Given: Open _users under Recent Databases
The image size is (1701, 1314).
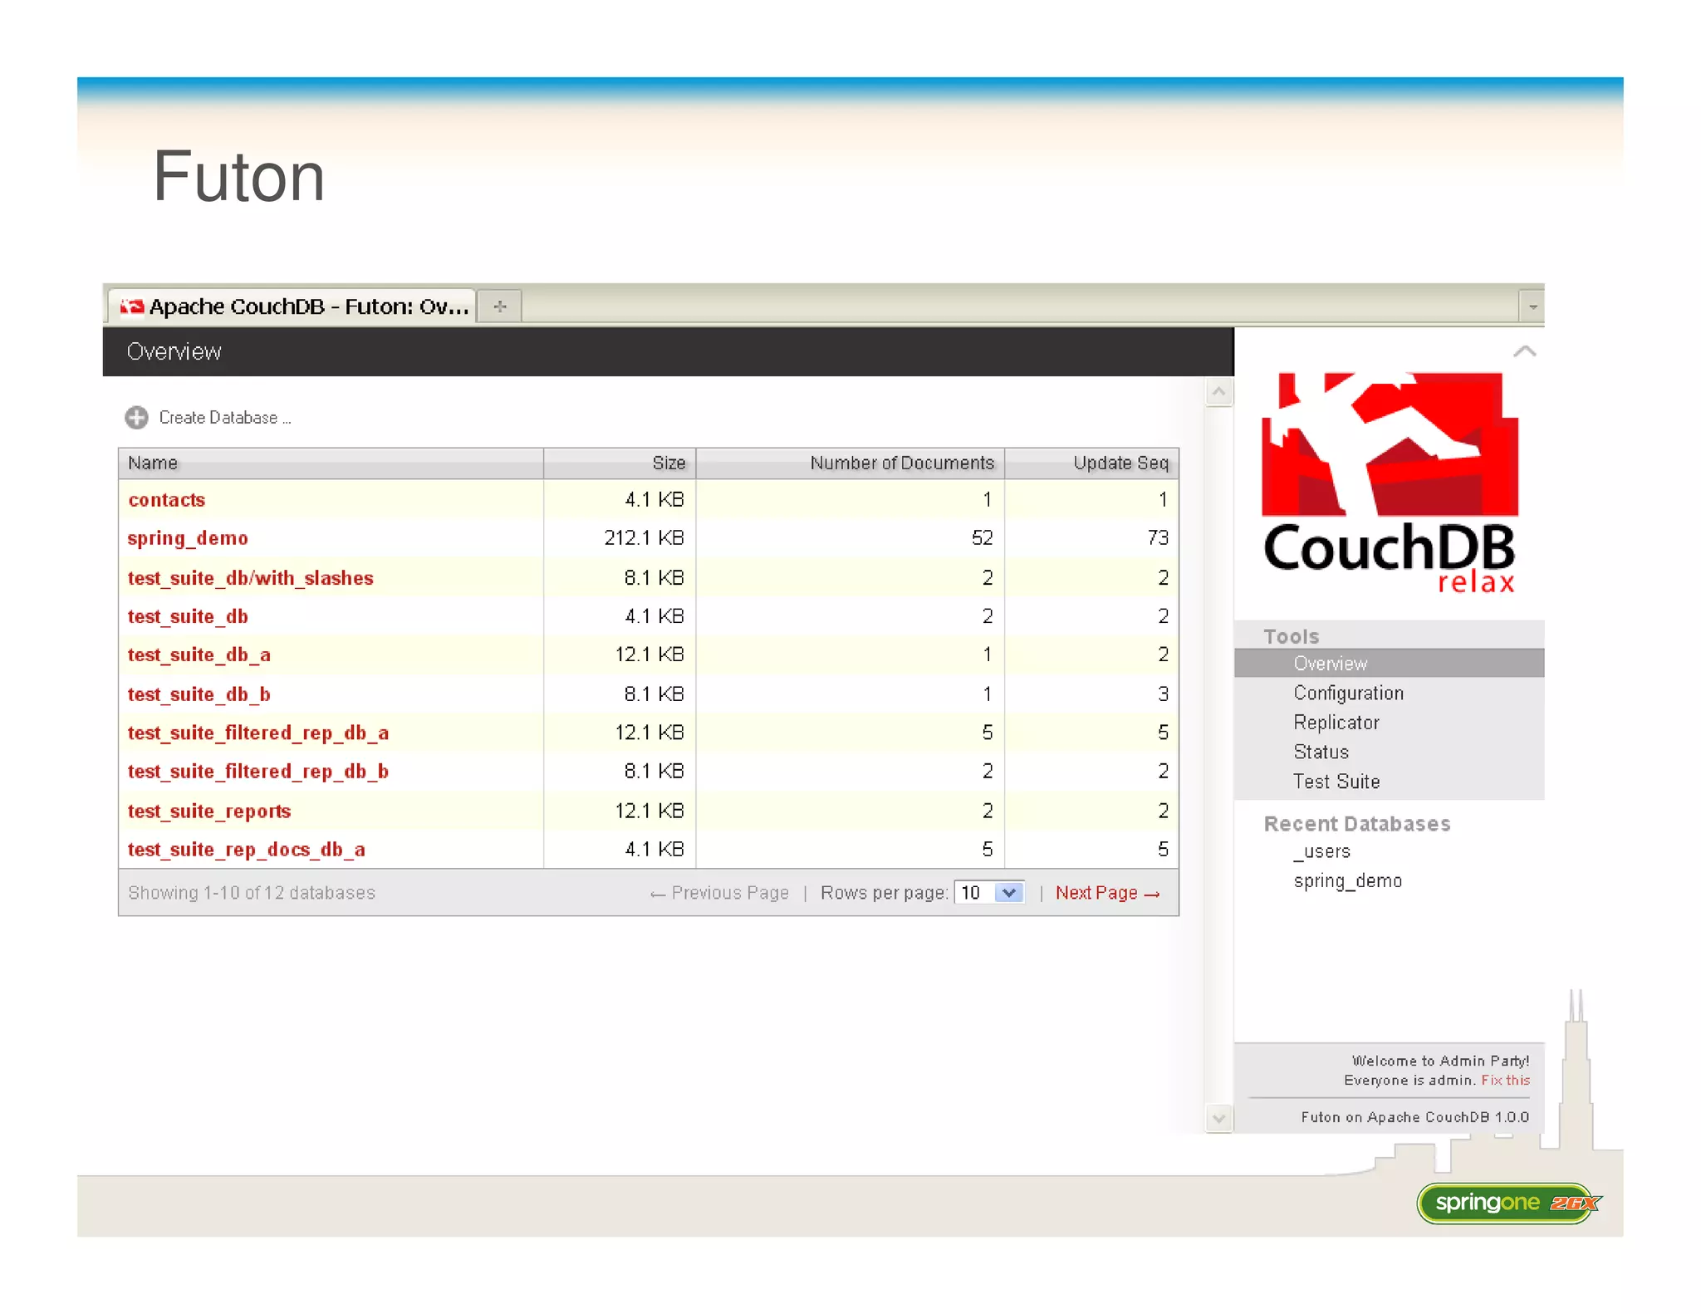Looking at the screenshot, I should (x=1321, y=851).
